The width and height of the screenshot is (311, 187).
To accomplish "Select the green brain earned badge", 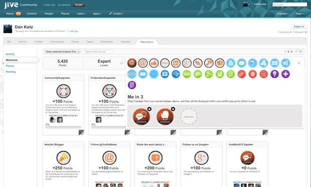I will [198, 74].
